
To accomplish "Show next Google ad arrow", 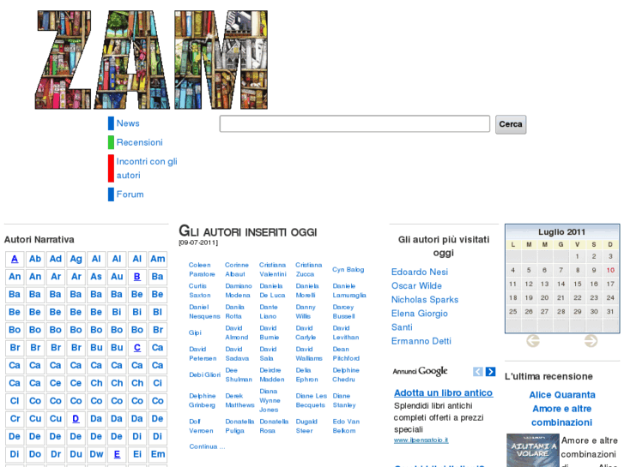I will click(x=491, y=372).
